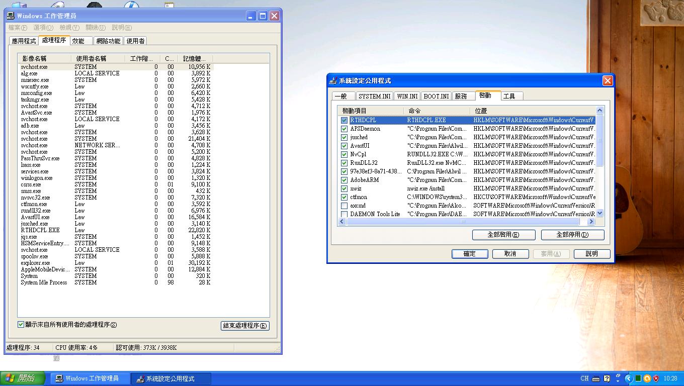Viewport: 684px width, 386px height.
Task: Click the keyboard input method tray icon
Action: pos(596,378)
